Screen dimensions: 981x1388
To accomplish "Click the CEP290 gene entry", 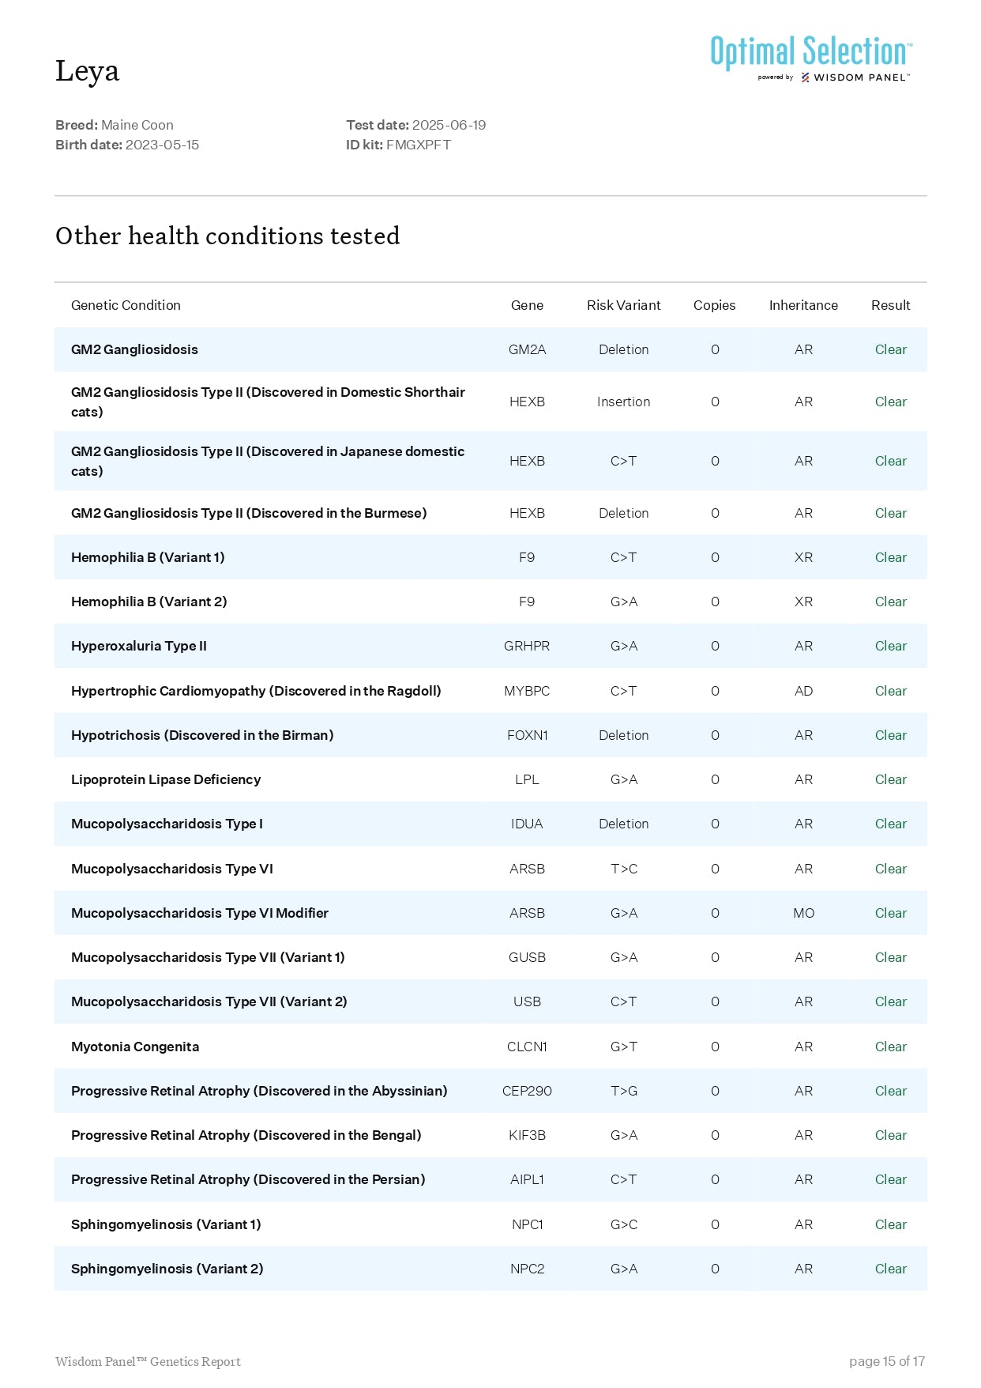I will [x=527, y=1091].
